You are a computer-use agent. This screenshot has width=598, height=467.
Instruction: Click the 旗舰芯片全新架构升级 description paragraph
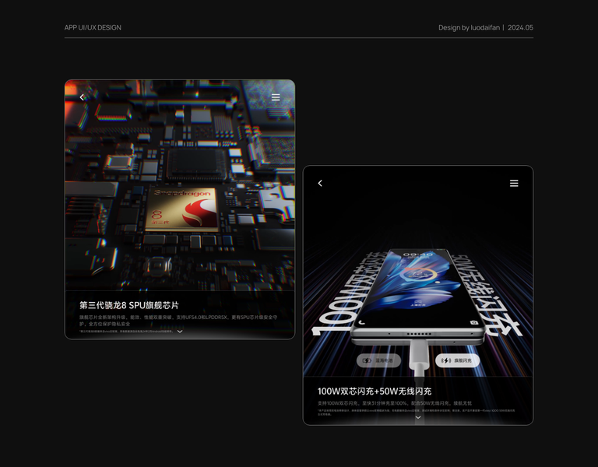(178, 320)
